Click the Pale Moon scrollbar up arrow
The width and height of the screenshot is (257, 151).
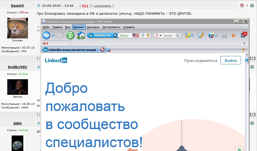point(247,54)
